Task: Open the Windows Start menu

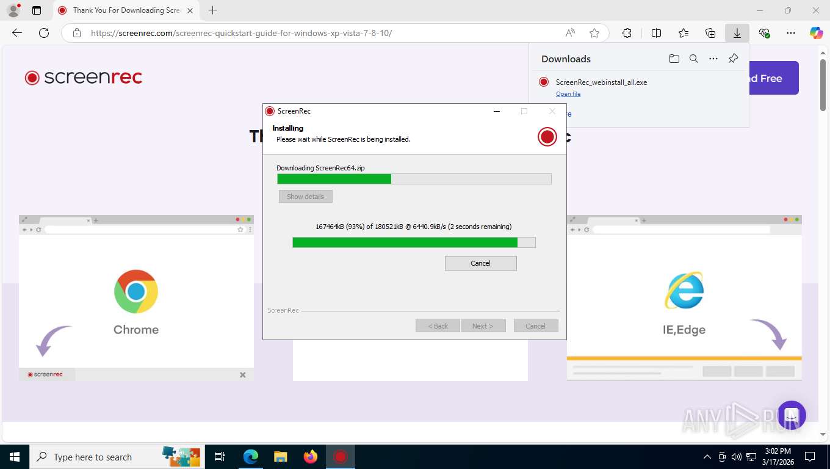Action: click(x=15, y=457)
